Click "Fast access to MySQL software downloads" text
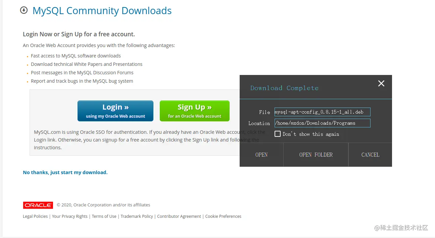Screen dimensions: 435x238 coord(76,56)
